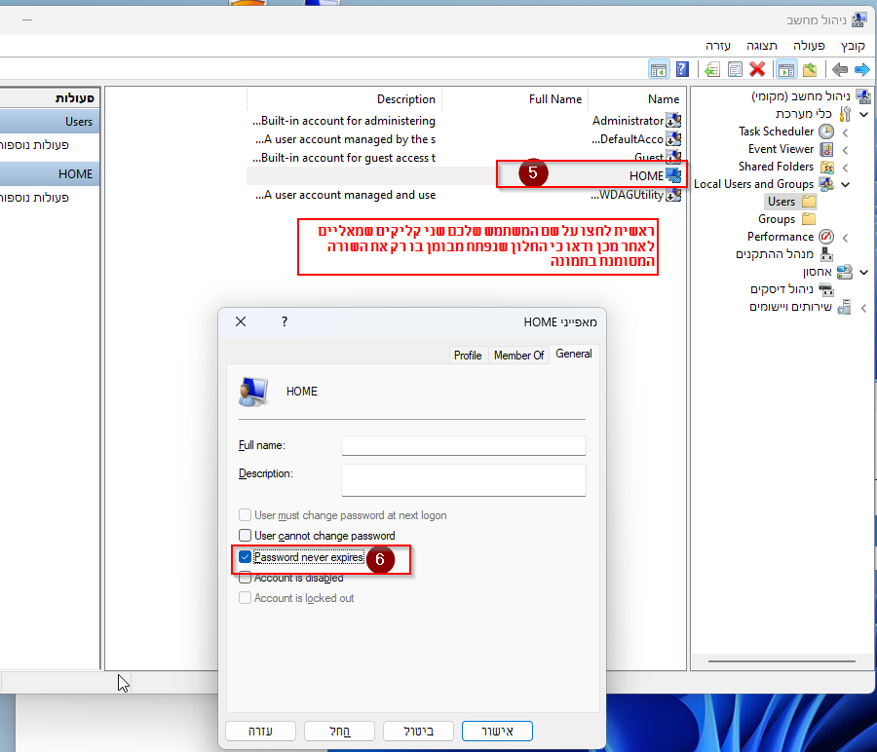This screenshot has width=877, height=752.
Task: Collapse Local Users and Groups node
Action: click(845, 184)
